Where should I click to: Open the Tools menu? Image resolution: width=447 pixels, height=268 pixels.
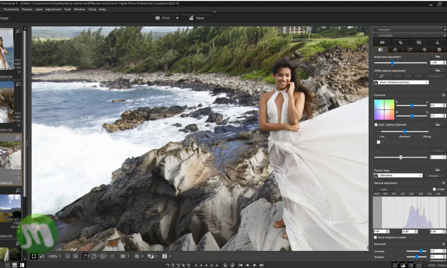click(67, 9)
